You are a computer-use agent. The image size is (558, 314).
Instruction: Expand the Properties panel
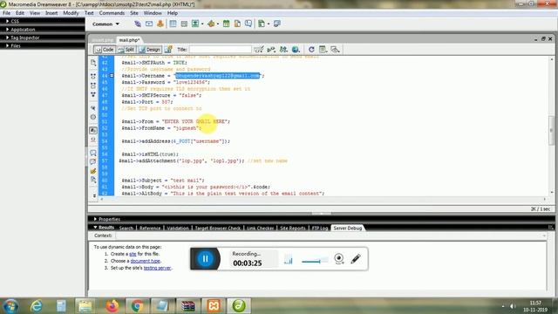[106, 219]
